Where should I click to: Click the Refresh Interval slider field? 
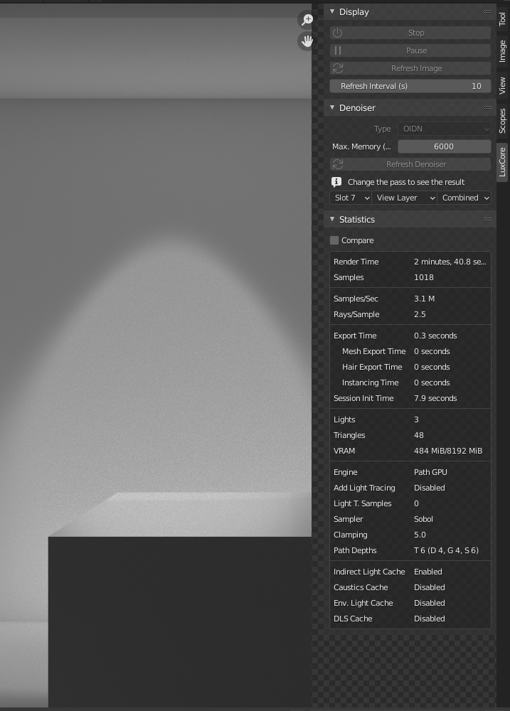click(410, 86)
